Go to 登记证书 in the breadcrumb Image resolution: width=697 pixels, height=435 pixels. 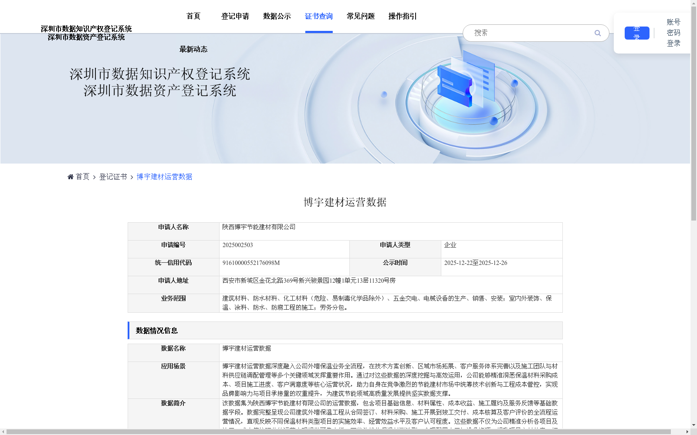[x=113, y=177]
